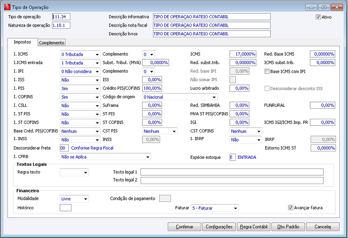This screenshot has width=348, height=238.
Task: Toggle the Ativo checkbox
Action: [x=318, y=17]
